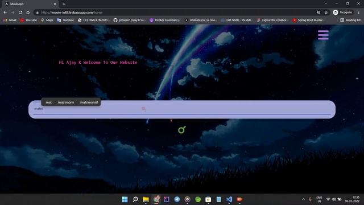Open Microsoft Store from the taskbar
The height and width of the screenshot is (205, 364).
[x=208, y=199]
